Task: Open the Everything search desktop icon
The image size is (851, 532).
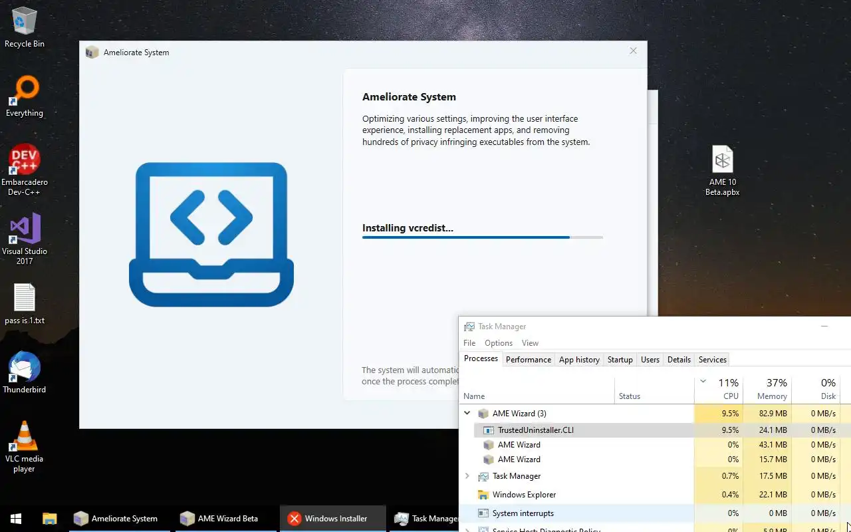Action: coord(25,96)
